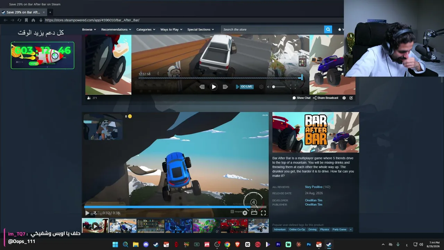Open Google Chrome from the taskbar
The width and height of the screenshot is (444, 250).
pyautogui.click(x=227, y=244)
